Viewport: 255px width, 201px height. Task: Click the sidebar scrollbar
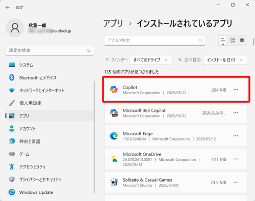94,137
